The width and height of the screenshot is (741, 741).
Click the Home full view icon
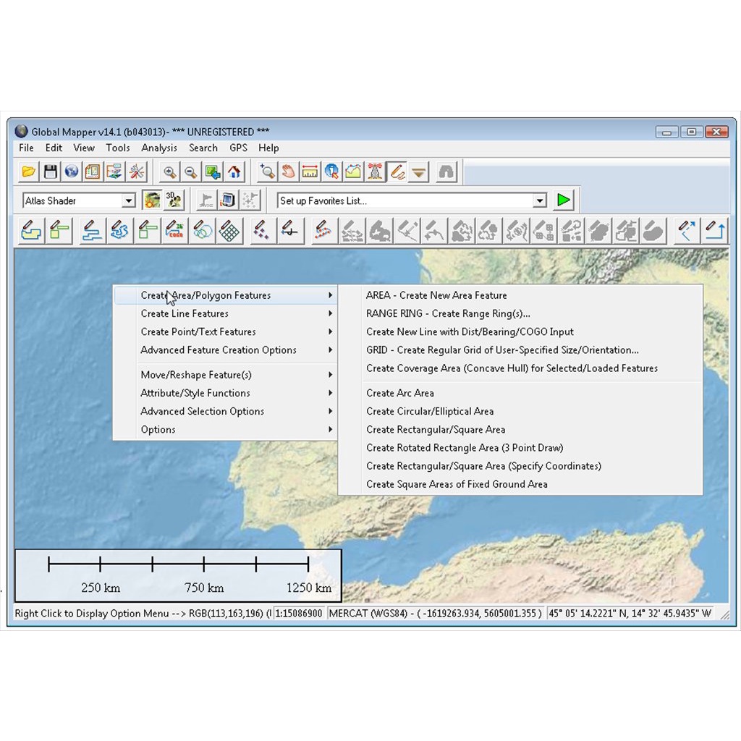point(234,172)
